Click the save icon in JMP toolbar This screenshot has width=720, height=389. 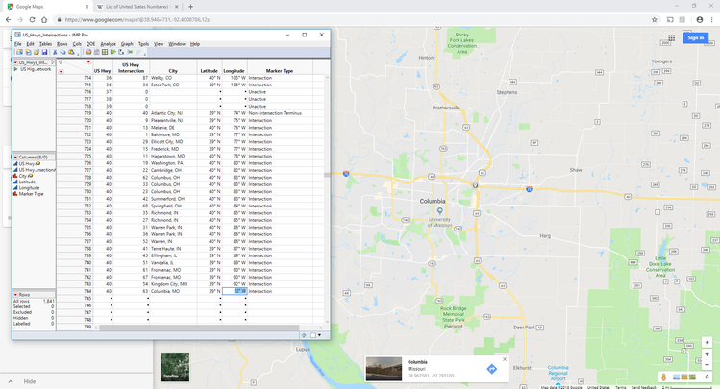point(44,52)
